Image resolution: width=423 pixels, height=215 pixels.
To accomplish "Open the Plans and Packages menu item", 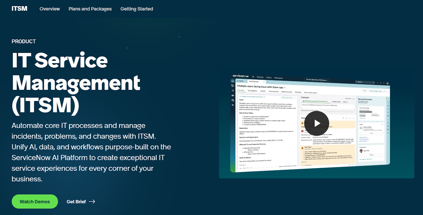I will [90, 9].
